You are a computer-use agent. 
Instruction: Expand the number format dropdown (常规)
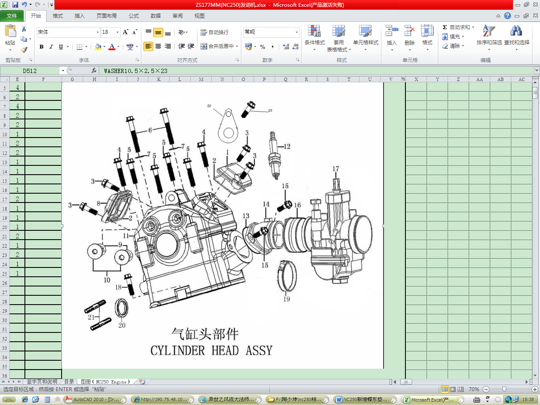[297, 32]
